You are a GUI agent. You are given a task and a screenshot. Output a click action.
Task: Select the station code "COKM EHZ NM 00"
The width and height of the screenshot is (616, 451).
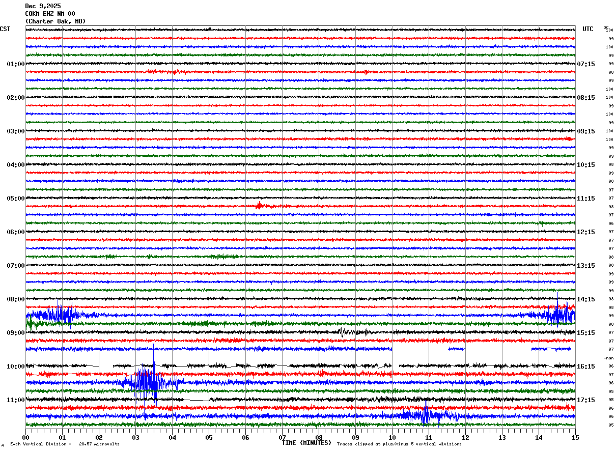(x=50, y=14)
